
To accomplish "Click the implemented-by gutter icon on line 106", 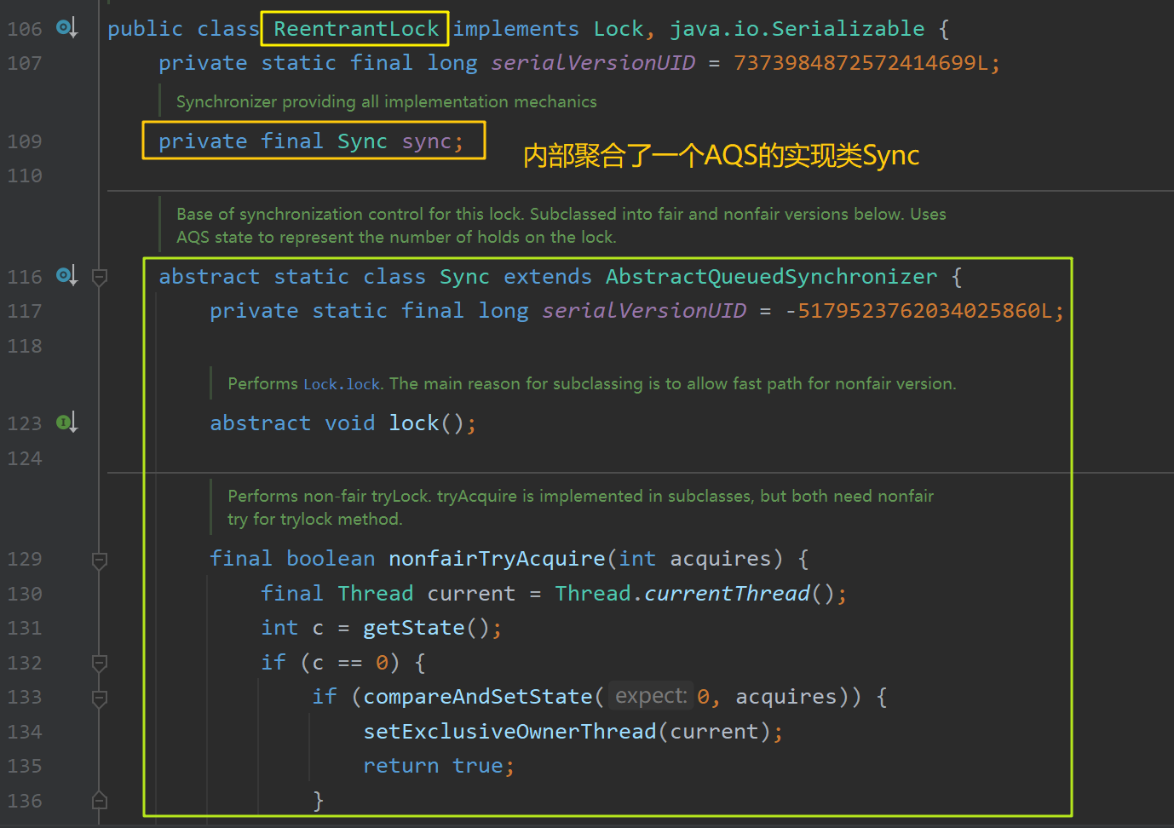I will (x=66, y=28).
